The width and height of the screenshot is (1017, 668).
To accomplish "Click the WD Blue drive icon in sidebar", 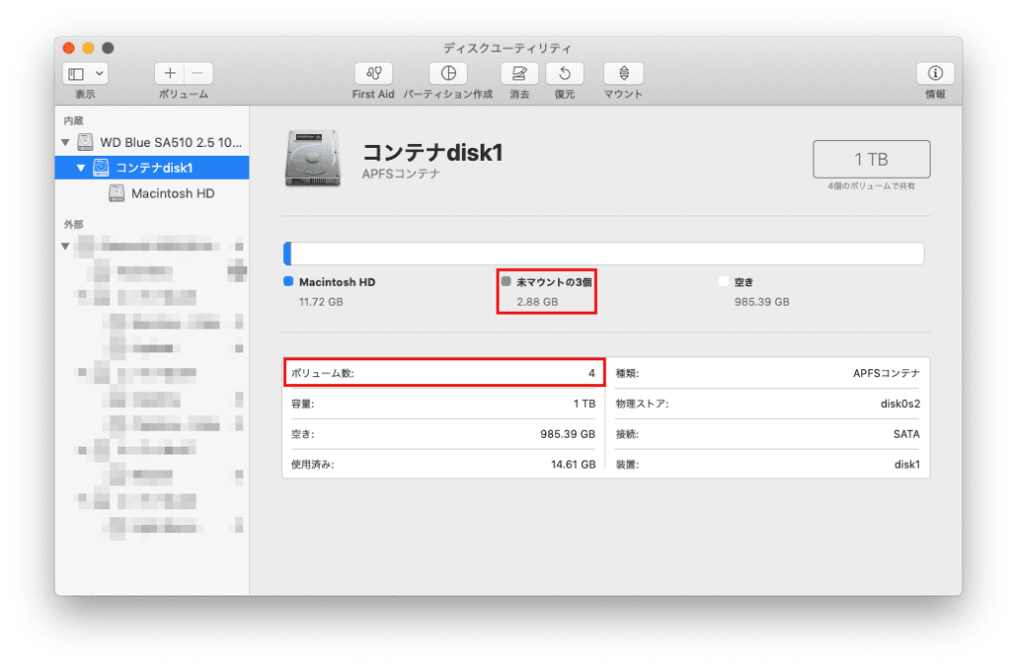I will coord(85,142).
